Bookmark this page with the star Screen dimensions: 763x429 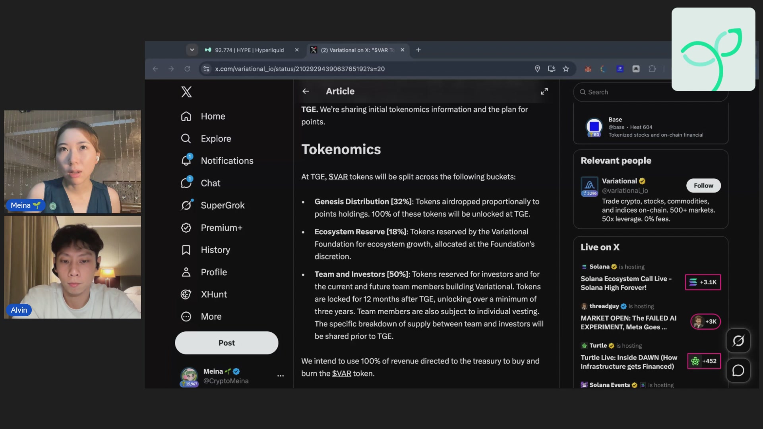[x=566, y=69]
